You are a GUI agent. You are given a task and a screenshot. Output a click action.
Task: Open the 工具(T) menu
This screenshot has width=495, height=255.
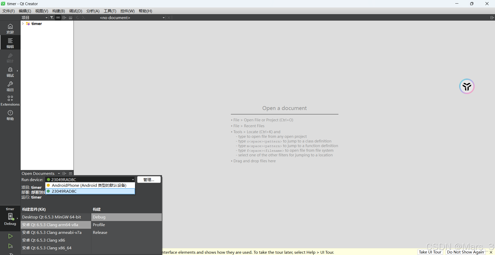(x=110, y=11)
